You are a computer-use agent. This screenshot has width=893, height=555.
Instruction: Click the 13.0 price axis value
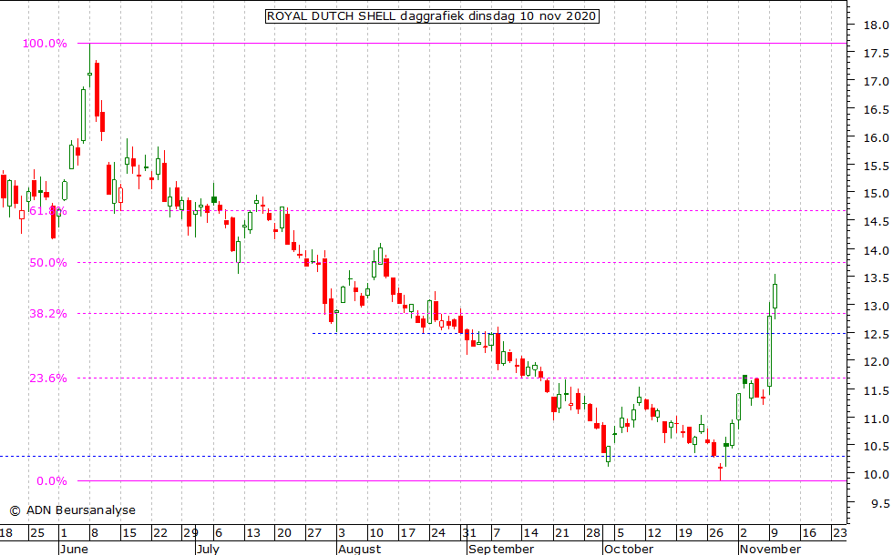(x=876, y=306)
